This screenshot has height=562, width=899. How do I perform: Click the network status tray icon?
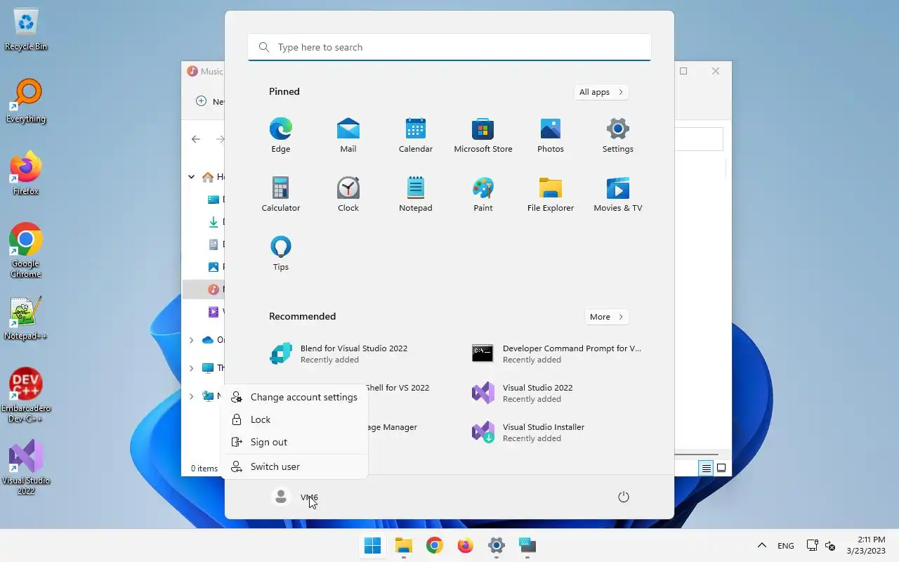[812, 545]
